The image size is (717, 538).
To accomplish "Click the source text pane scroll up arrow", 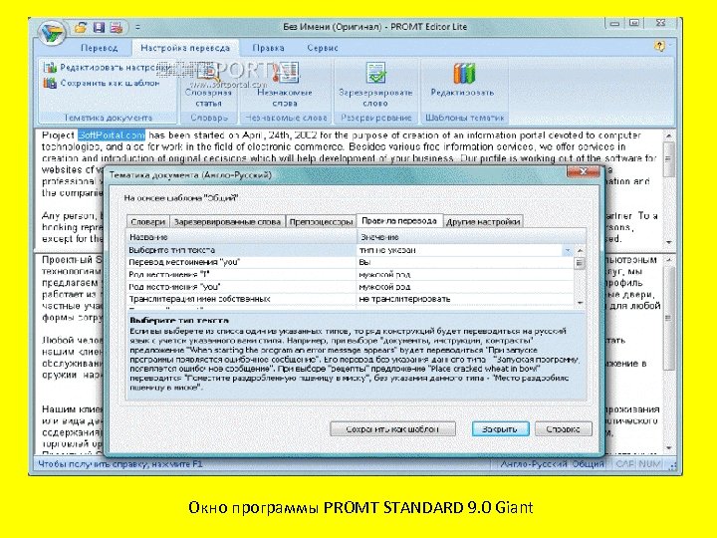I will pyautogui.click(x=668, y=136).
